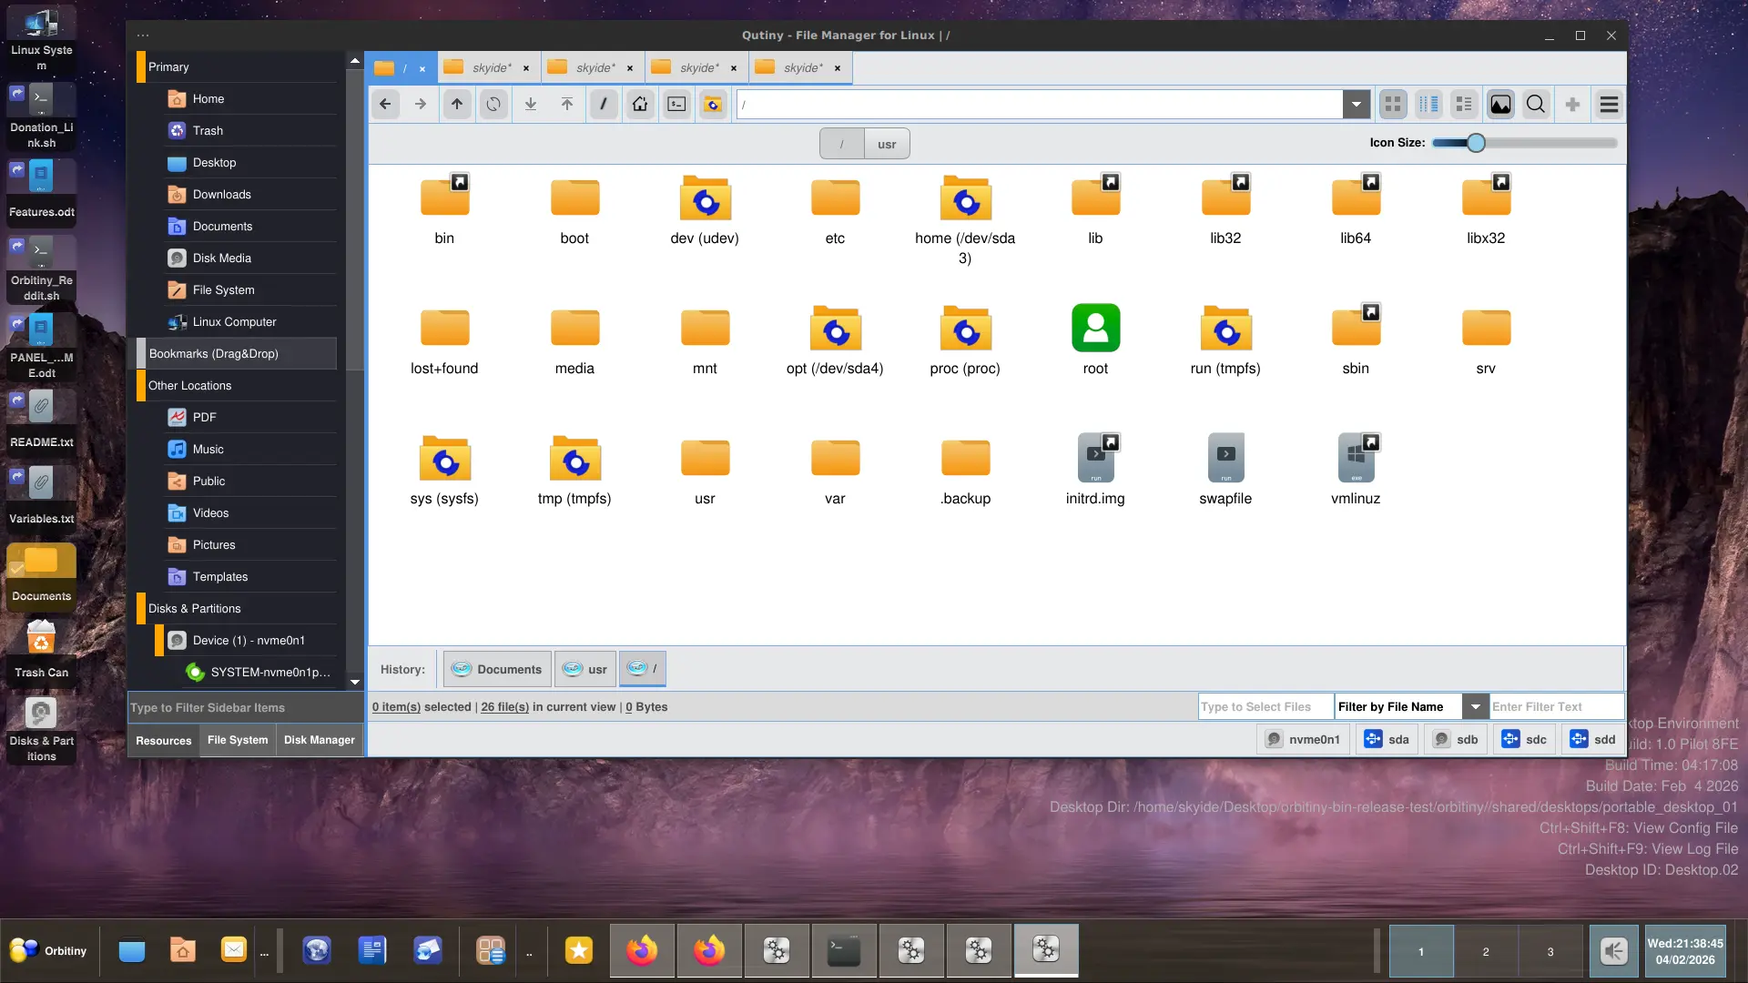Click the Enter Filter Text field
The width and height of the screenshot is (1748, 983).
pyautogui.click(x=1555, y=706)
